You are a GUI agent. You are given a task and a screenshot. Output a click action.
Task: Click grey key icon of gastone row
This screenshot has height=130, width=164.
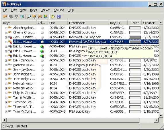point(10,65)
